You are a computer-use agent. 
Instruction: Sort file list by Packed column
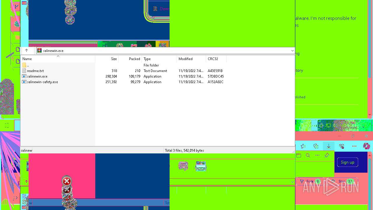point(130,59)
